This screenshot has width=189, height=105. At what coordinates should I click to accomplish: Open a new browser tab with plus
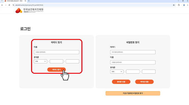[x=29, y=1]
